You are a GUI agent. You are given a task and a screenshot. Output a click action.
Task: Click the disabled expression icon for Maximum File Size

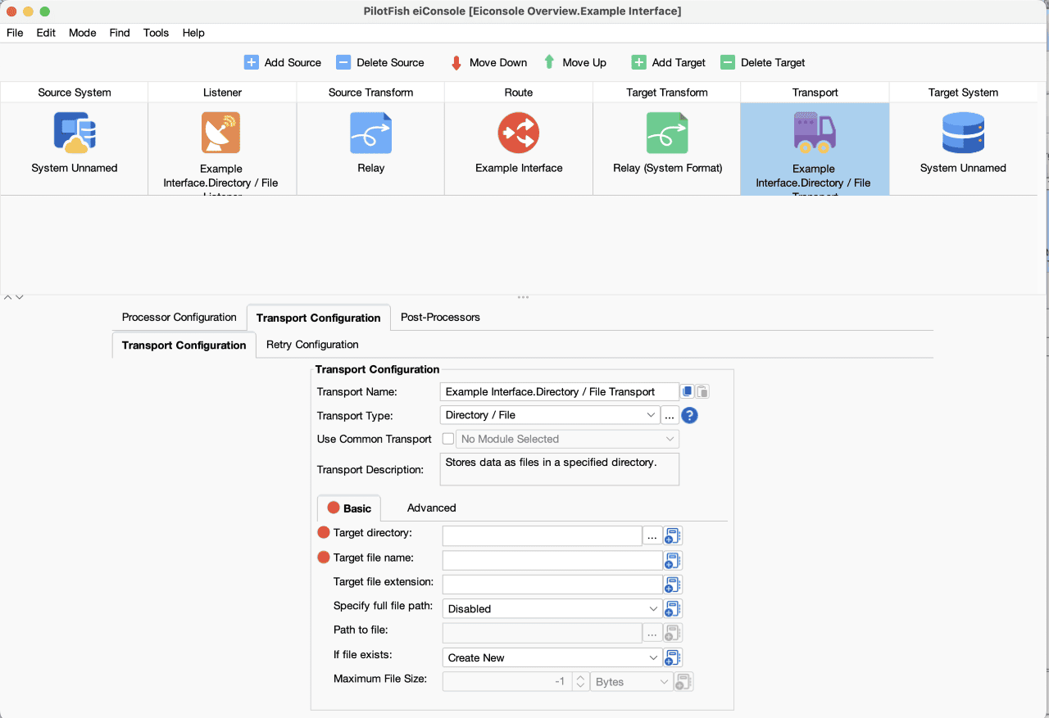pos(683,681)
